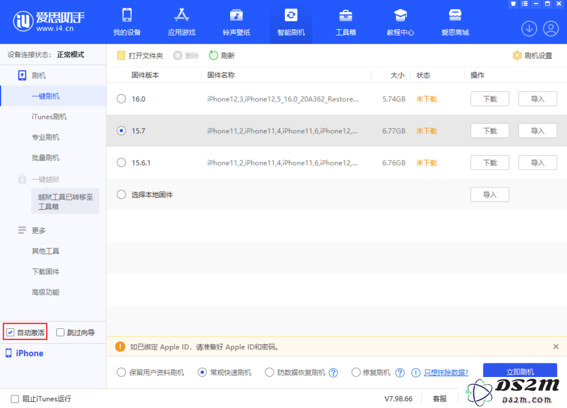
Task: Select firmware version 15.7 radio button
Action: (121, 131)
